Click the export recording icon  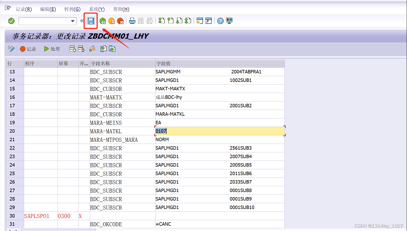112,49
